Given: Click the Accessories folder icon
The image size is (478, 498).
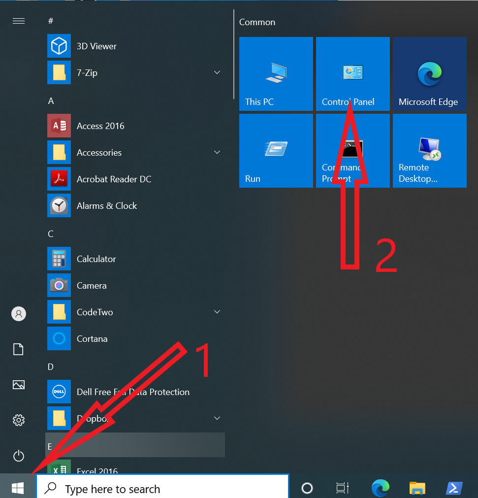Looking at the screenshot, I should coord(59,152).
